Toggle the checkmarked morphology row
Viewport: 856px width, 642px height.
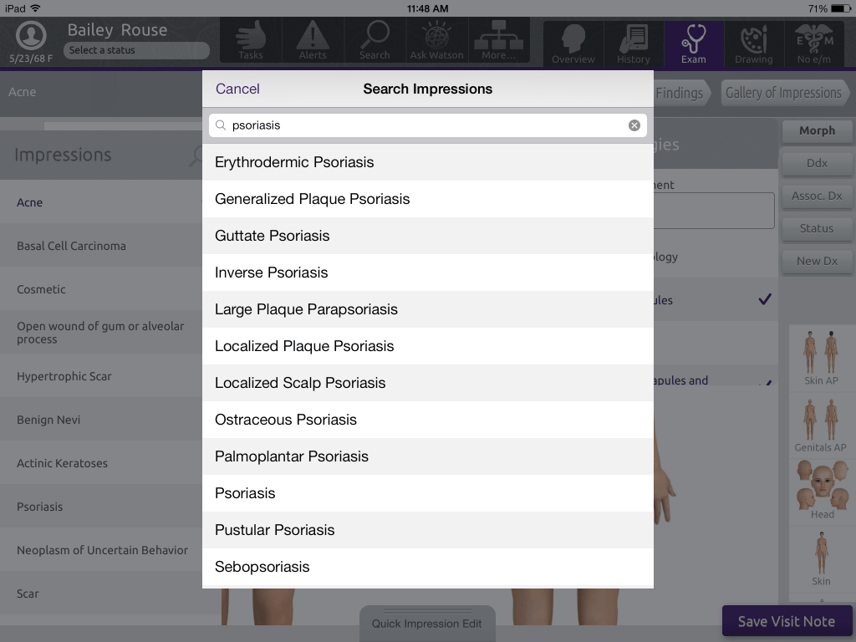(716, 300)
